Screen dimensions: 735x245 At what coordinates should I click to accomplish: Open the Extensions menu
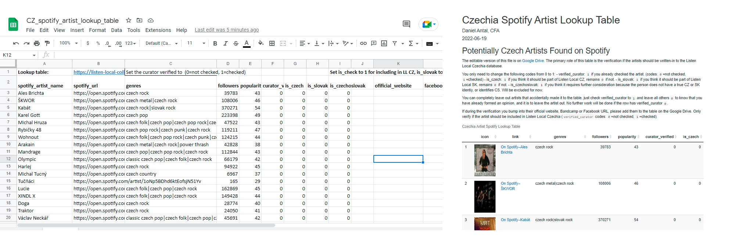(158, 30)
